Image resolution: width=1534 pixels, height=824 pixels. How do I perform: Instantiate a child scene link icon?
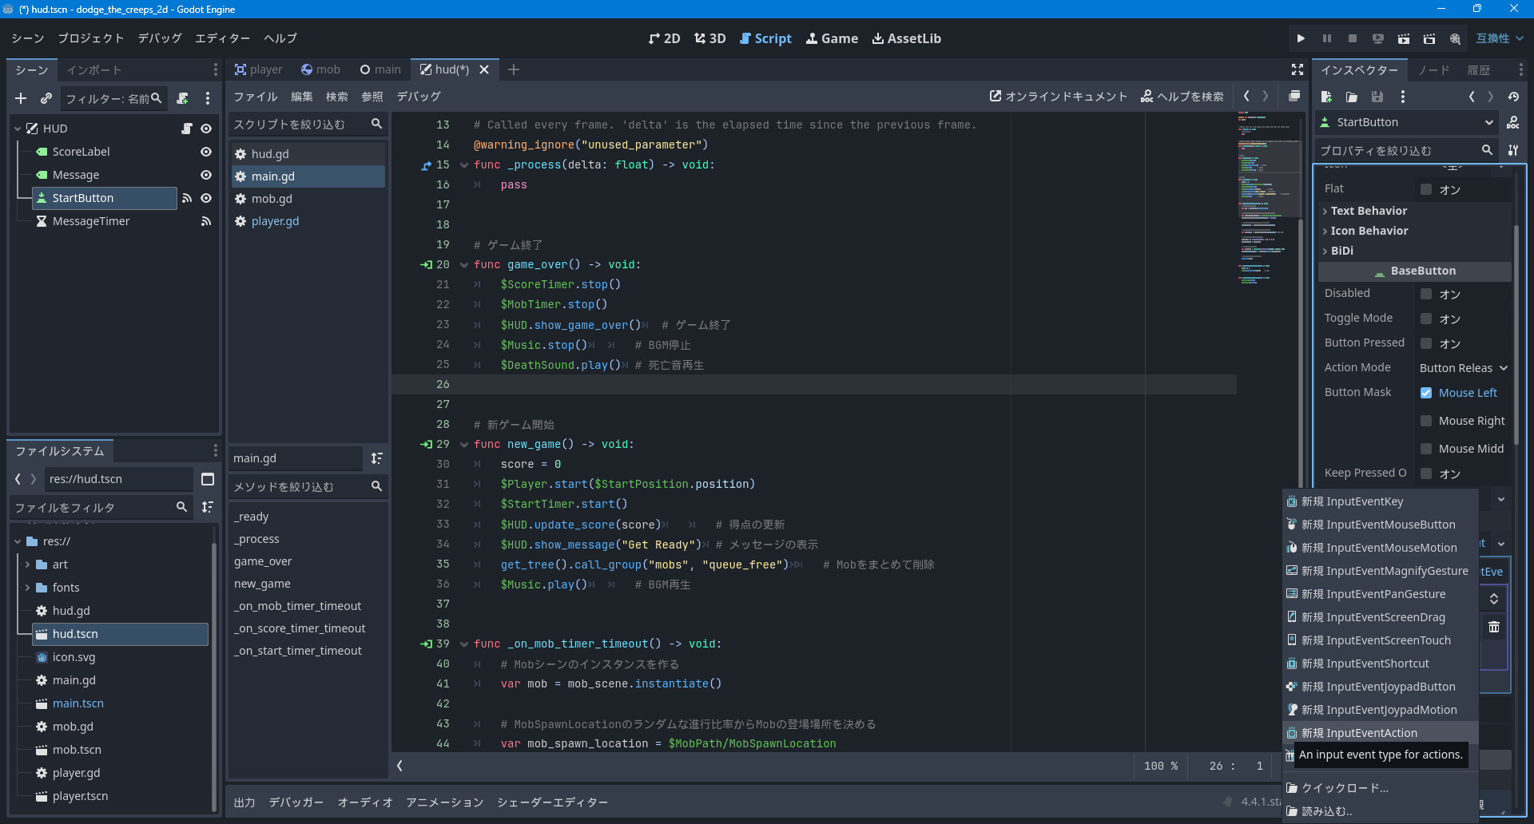pos(46,98)
